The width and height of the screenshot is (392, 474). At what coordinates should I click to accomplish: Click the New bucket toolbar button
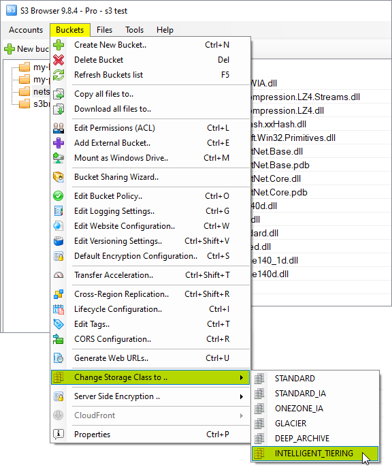27,48
